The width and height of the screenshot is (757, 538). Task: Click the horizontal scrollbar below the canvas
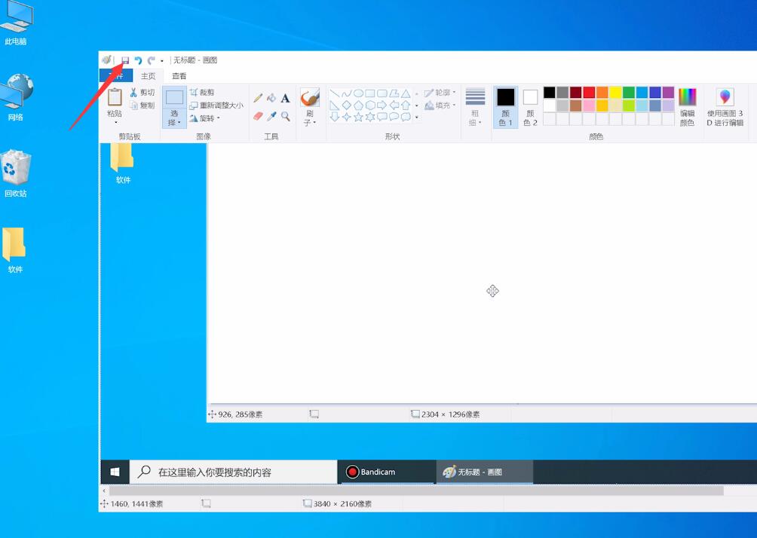416,491
